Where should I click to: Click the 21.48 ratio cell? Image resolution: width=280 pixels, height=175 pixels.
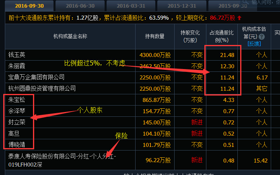point(226,55)
